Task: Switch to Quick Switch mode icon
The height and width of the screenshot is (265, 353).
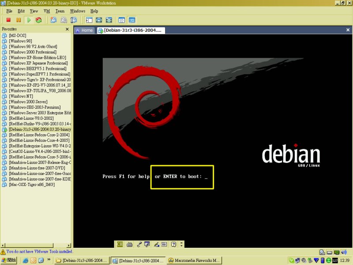Action: (x=99, y=20)
